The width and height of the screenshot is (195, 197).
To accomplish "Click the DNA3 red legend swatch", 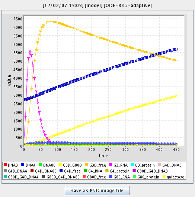I will (x=5, y=165).
